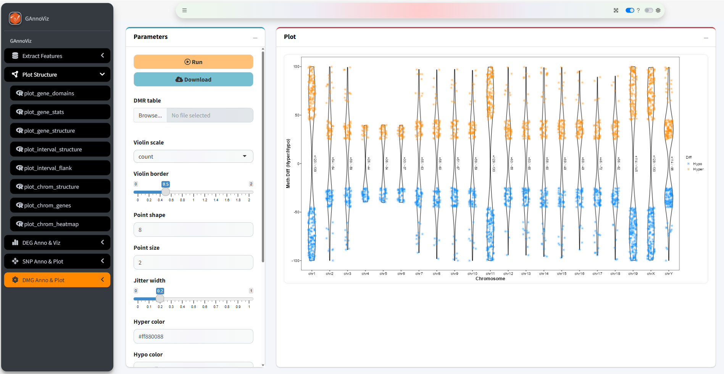Click the Hyper color input field

coord(193,336)
